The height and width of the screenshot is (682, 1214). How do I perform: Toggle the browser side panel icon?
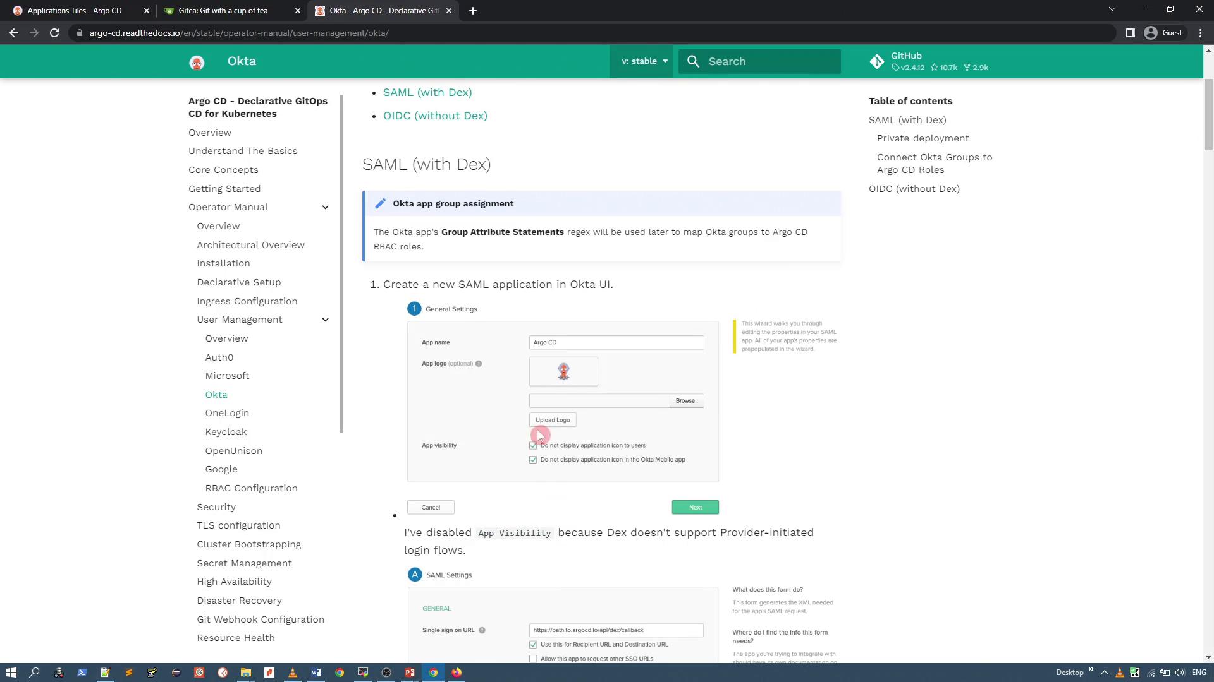(x=1131, y=33)
